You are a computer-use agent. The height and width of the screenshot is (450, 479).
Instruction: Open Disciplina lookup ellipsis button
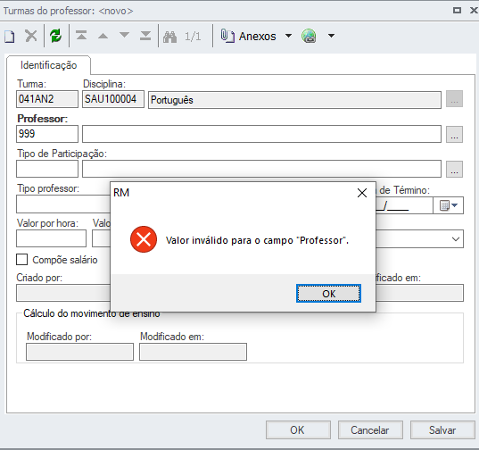(x=454, y=99)
